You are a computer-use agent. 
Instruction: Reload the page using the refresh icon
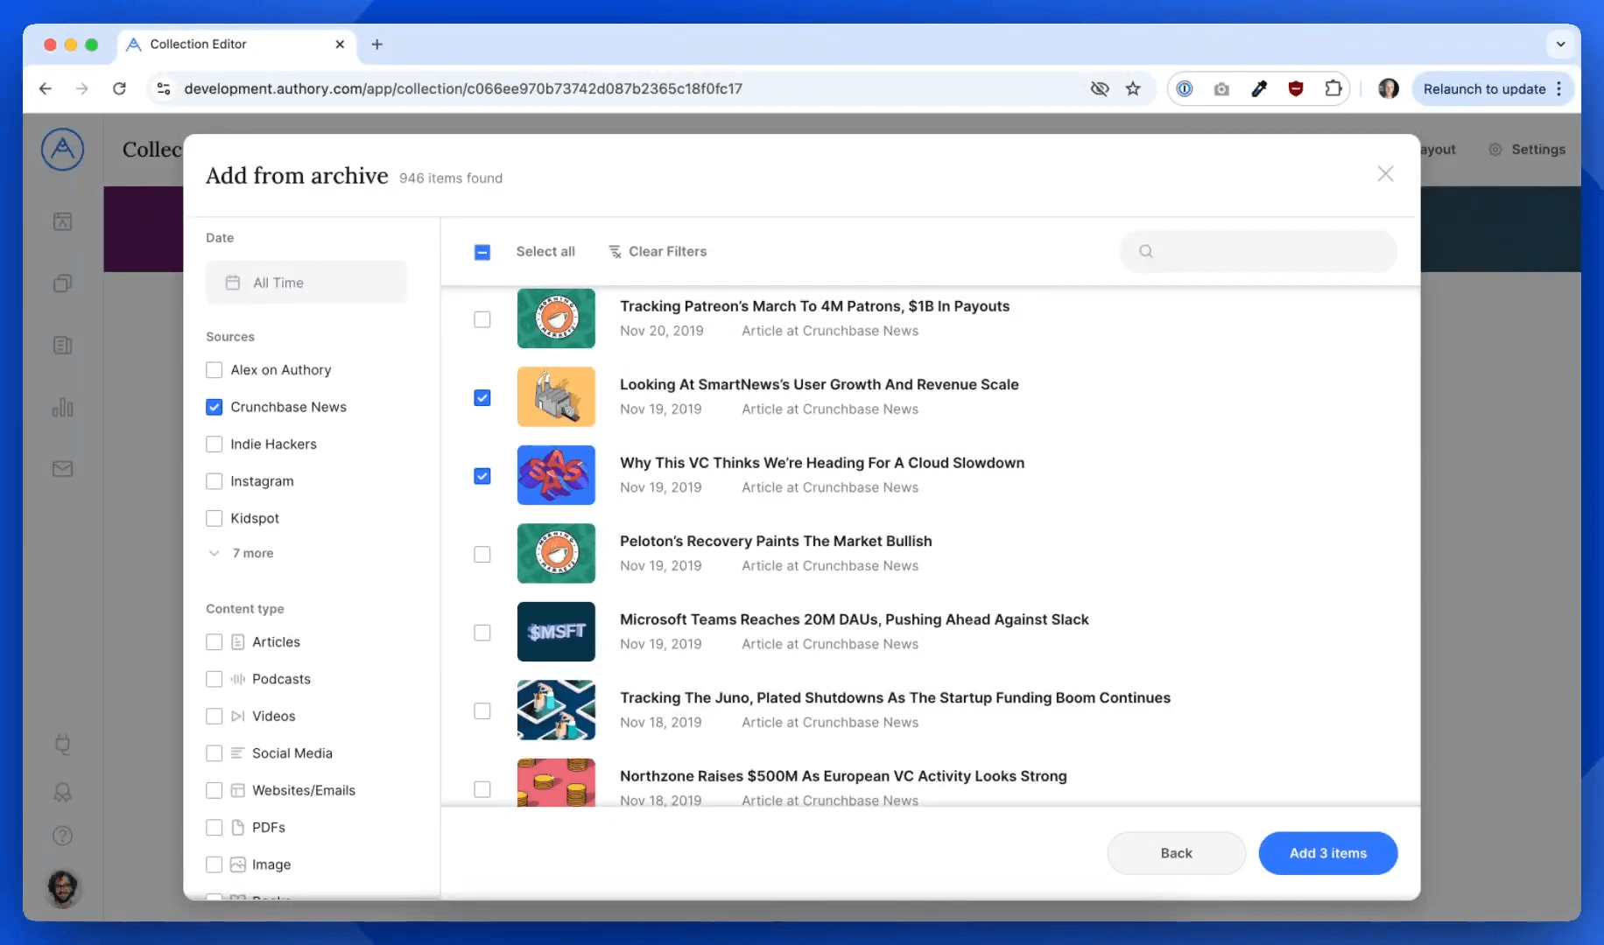click(119, 88)
